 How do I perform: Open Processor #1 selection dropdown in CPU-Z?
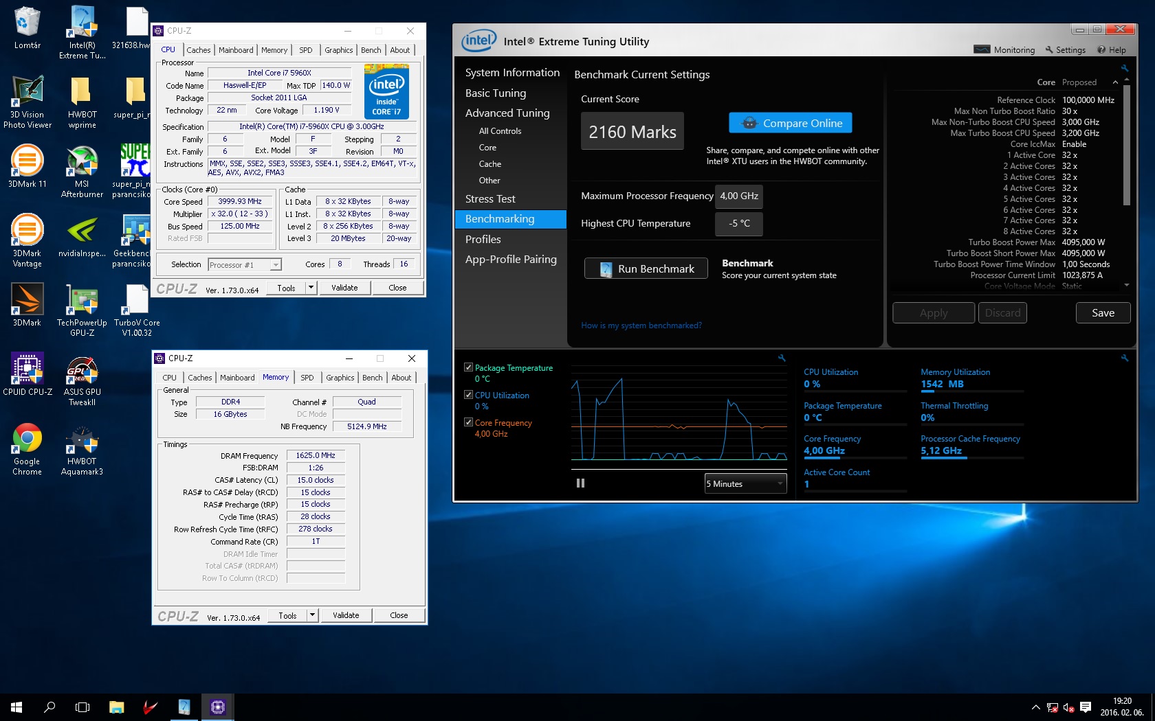245,264
